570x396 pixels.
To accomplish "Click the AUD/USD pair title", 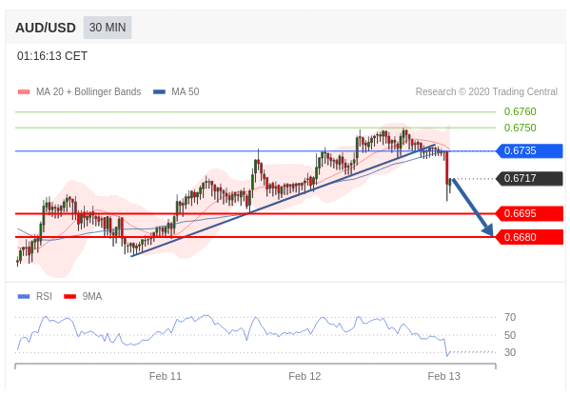I will coord(46,28).
